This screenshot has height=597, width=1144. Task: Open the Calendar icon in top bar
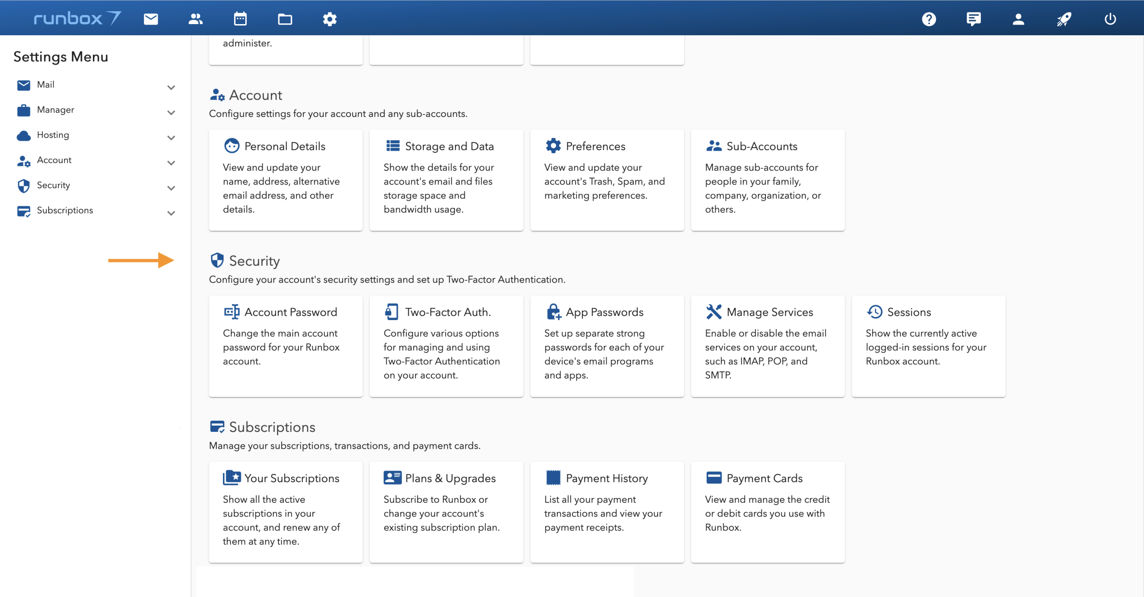pyautogui.click(x=240, y=19)
